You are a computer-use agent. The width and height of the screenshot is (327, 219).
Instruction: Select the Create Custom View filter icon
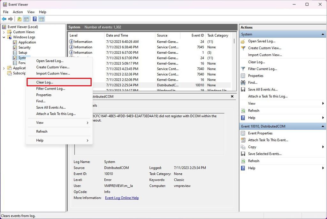click(243, 48)
